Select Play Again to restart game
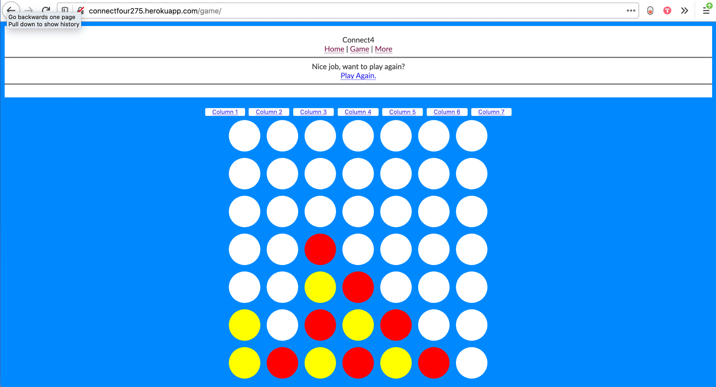 tap(357, 75)
